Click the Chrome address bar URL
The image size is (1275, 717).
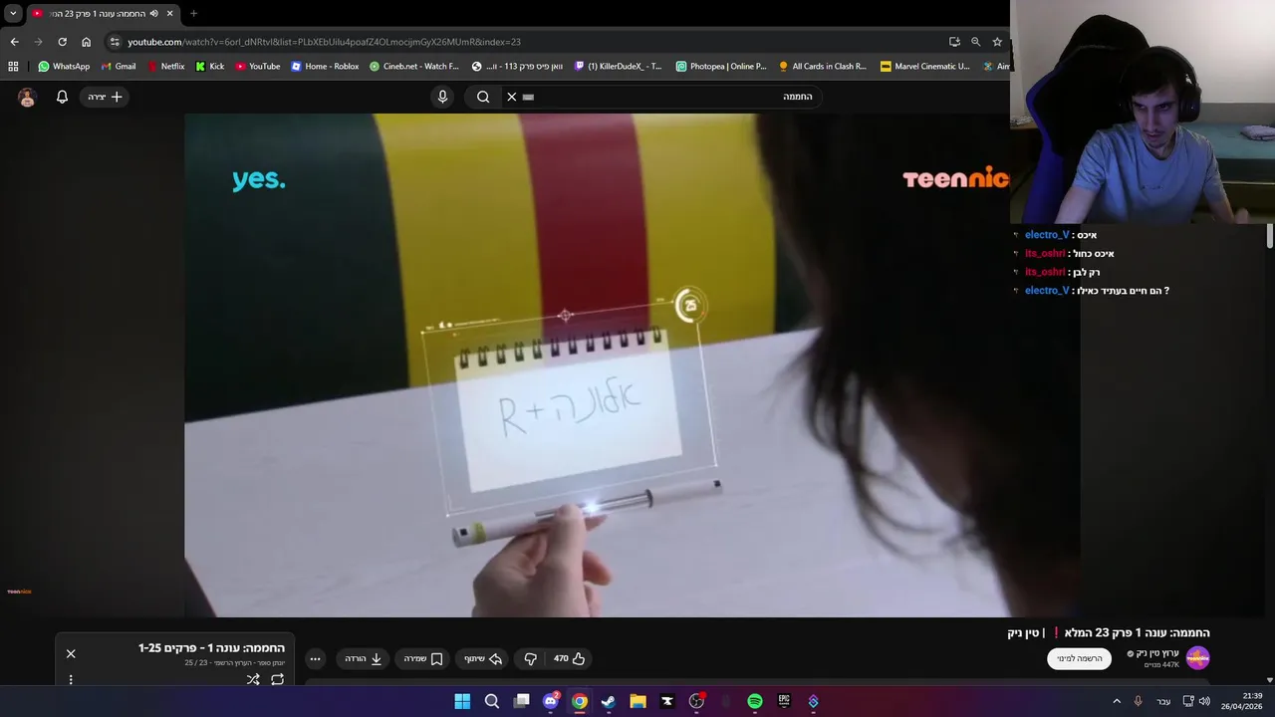324,42
